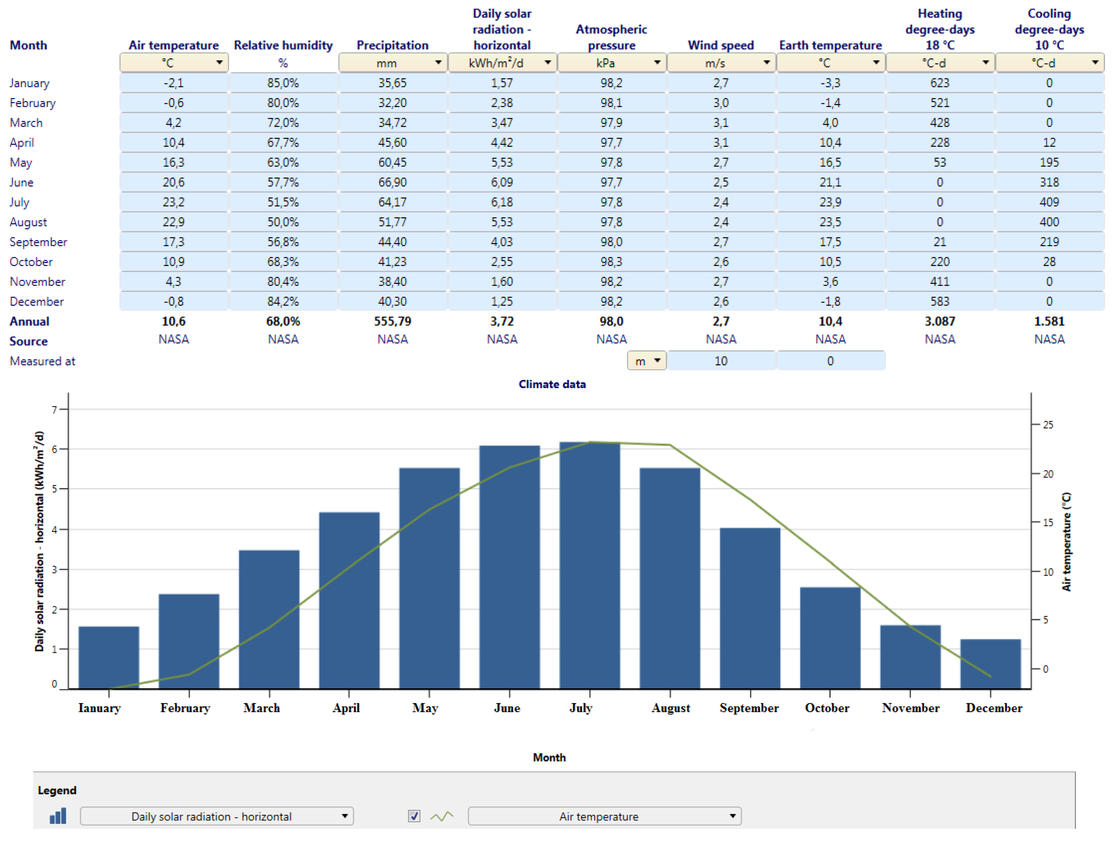Toggle the Air temperature line checkbox
The height and width of the screenshot is (842, 1117).
pyautogui.click(x=414, y=816)
